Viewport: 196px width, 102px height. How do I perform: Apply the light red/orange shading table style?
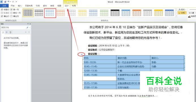(x=61, y=13)
